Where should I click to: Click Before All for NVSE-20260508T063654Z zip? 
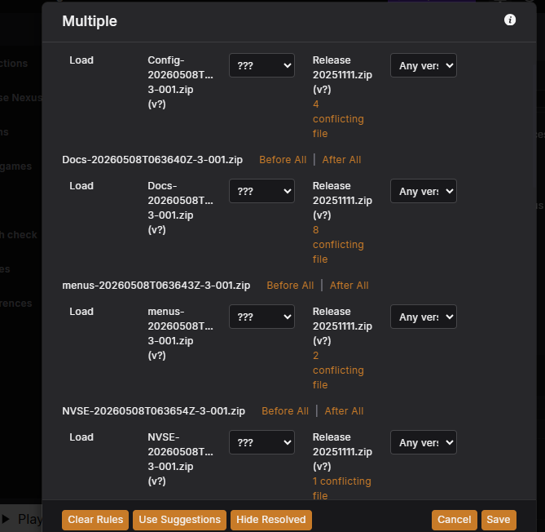285,411
